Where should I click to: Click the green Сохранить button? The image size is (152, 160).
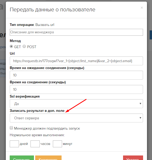[22, 158]
